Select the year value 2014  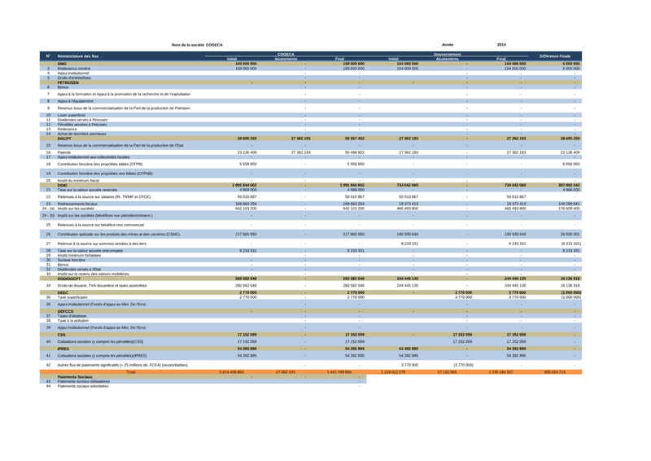[x=501, y=45]
